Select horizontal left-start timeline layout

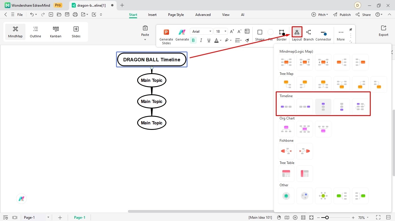pos(286,107)
